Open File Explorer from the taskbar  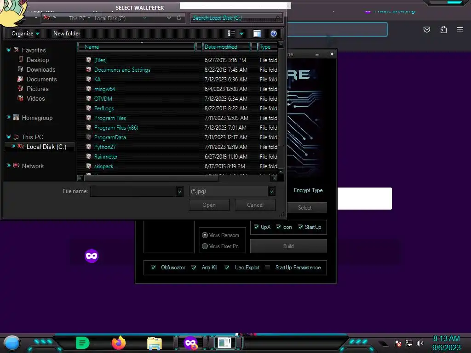tap(155, 343)
